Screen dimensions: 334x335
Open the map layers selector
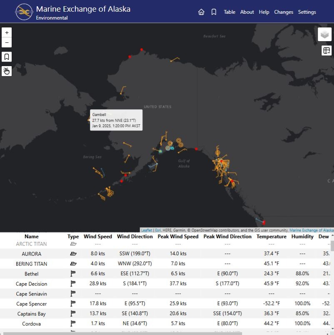[324, 34]
